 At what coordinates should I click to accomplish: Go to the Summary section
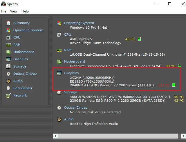click(x=21, y=23)
